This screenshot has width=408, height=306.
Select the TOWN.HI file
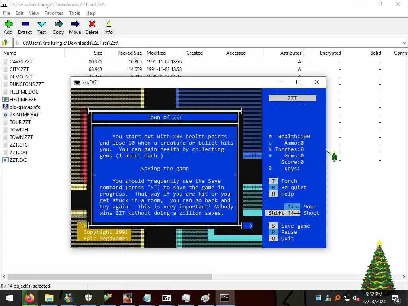click(20, 129)
